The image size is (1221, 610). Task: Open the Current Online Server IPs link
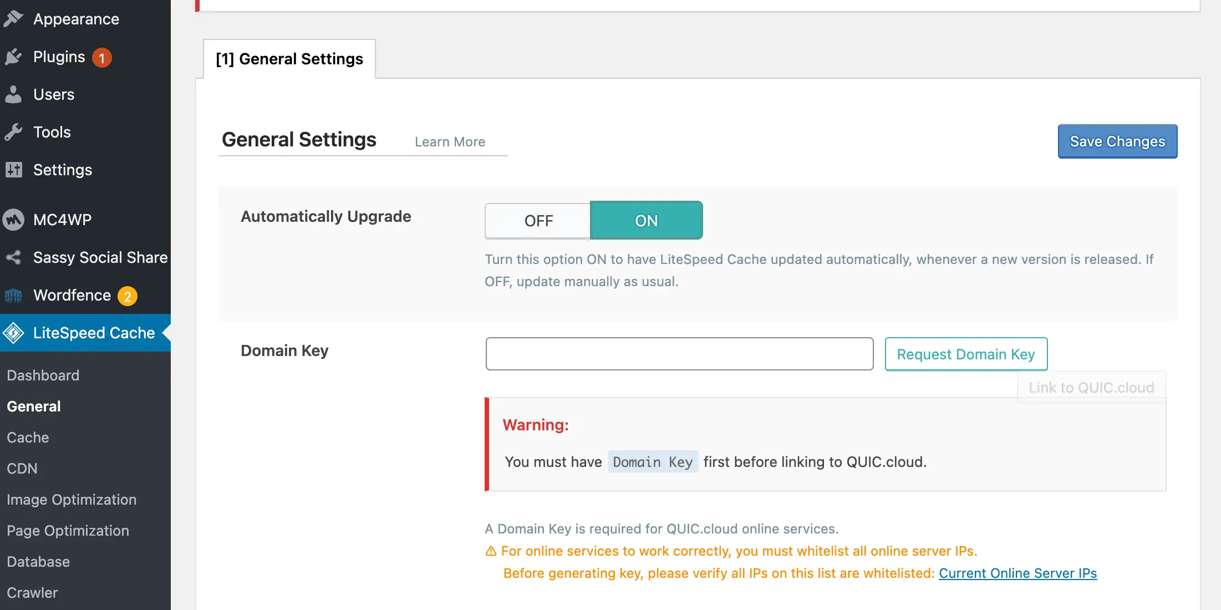pos(1017,573)
